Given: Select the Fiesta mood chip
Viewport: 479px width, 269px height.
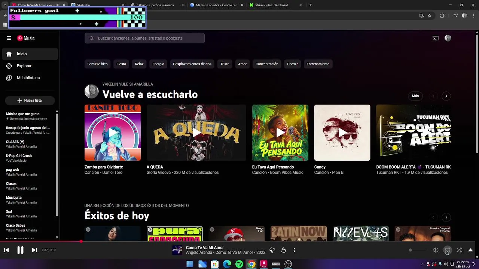Looking at the screenshot, I should click(121, 64).
